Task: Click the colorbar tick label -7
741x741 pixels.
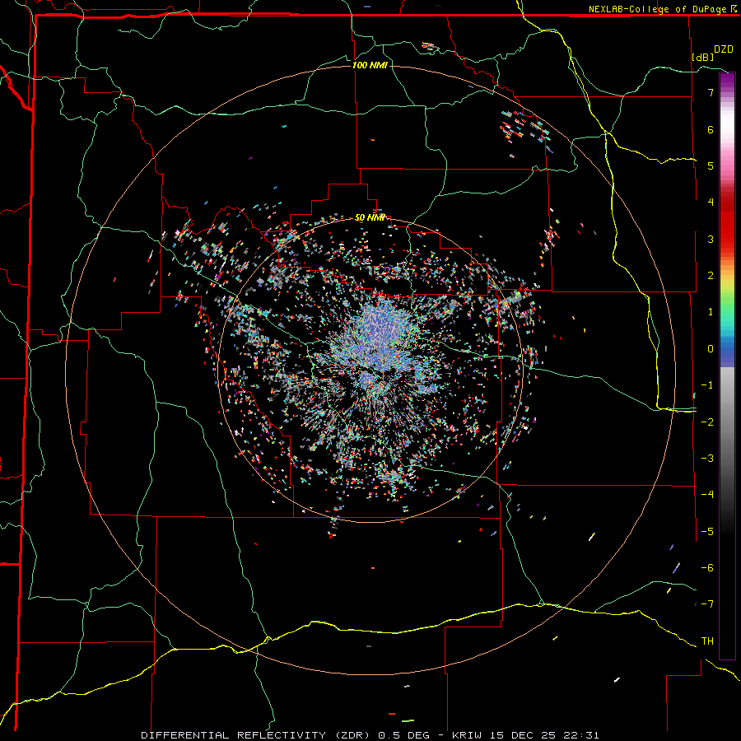Action: point(707,604)
